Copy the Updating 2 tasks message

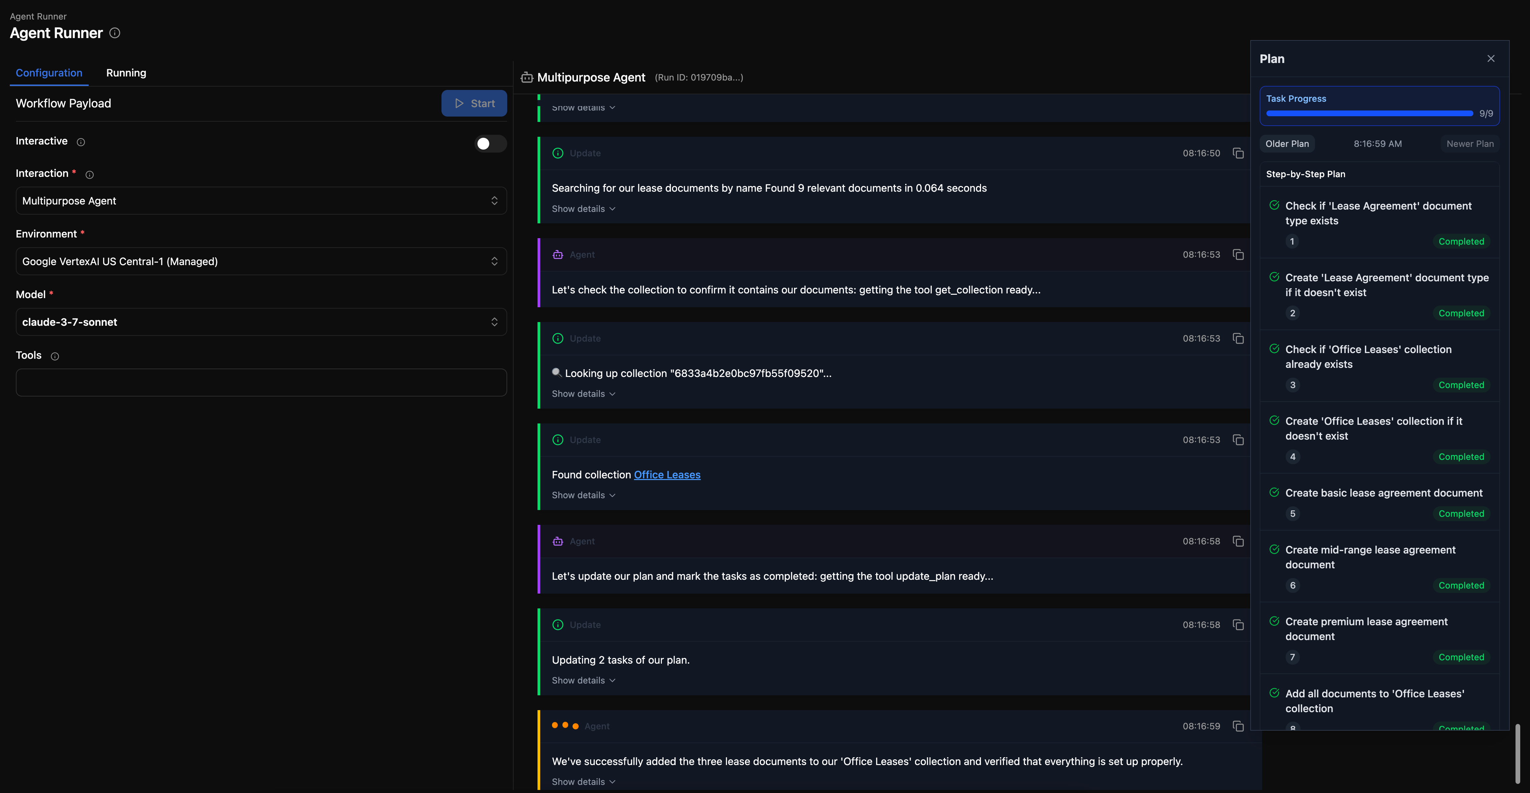tap(1238, 625)
